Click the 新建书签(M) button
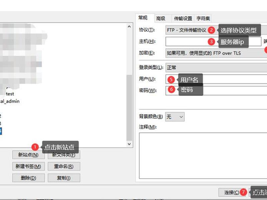The image size is (267, 200). [x=28, y=166]
